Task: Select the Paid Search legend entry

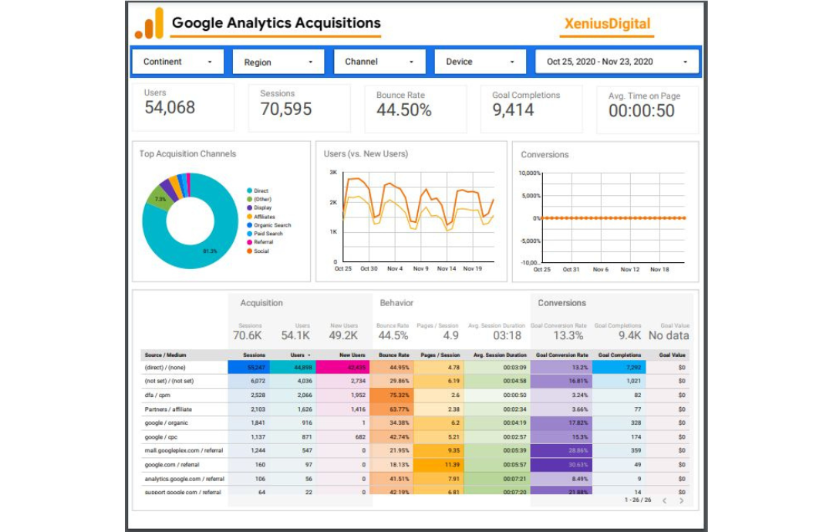Action: click(x=265, y=234)
